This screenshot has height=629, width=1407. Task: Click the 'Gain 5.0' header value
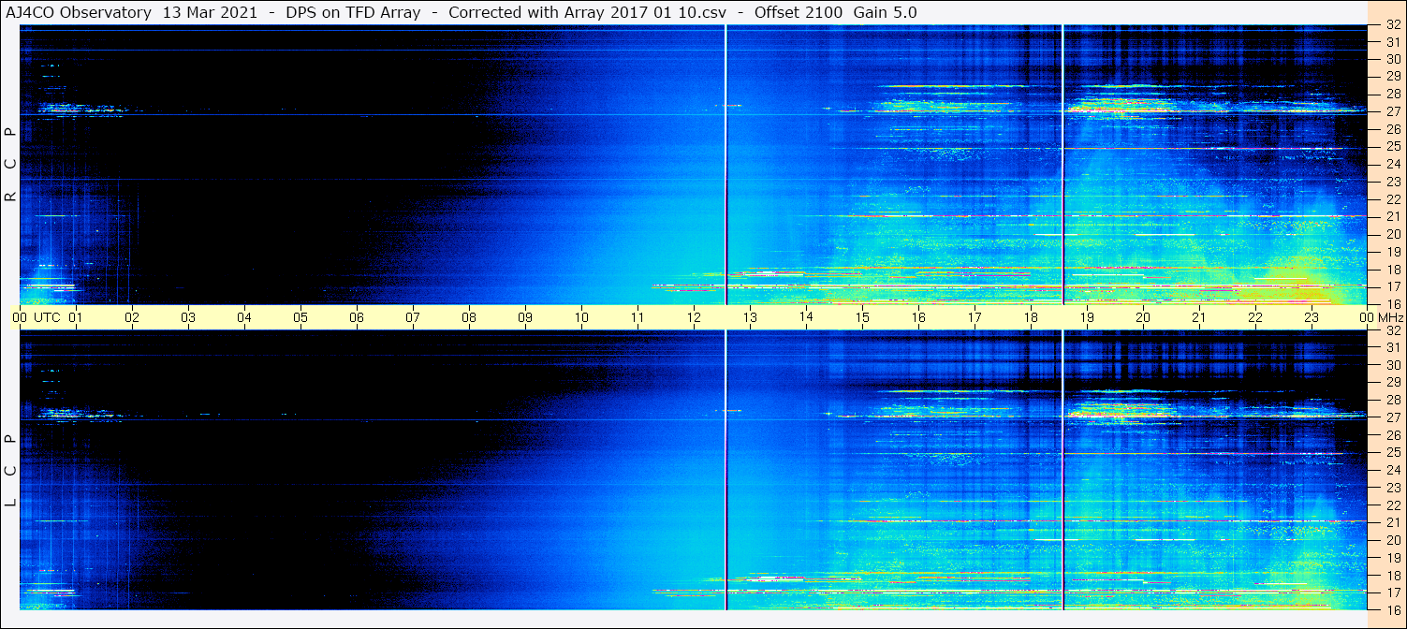886,12
